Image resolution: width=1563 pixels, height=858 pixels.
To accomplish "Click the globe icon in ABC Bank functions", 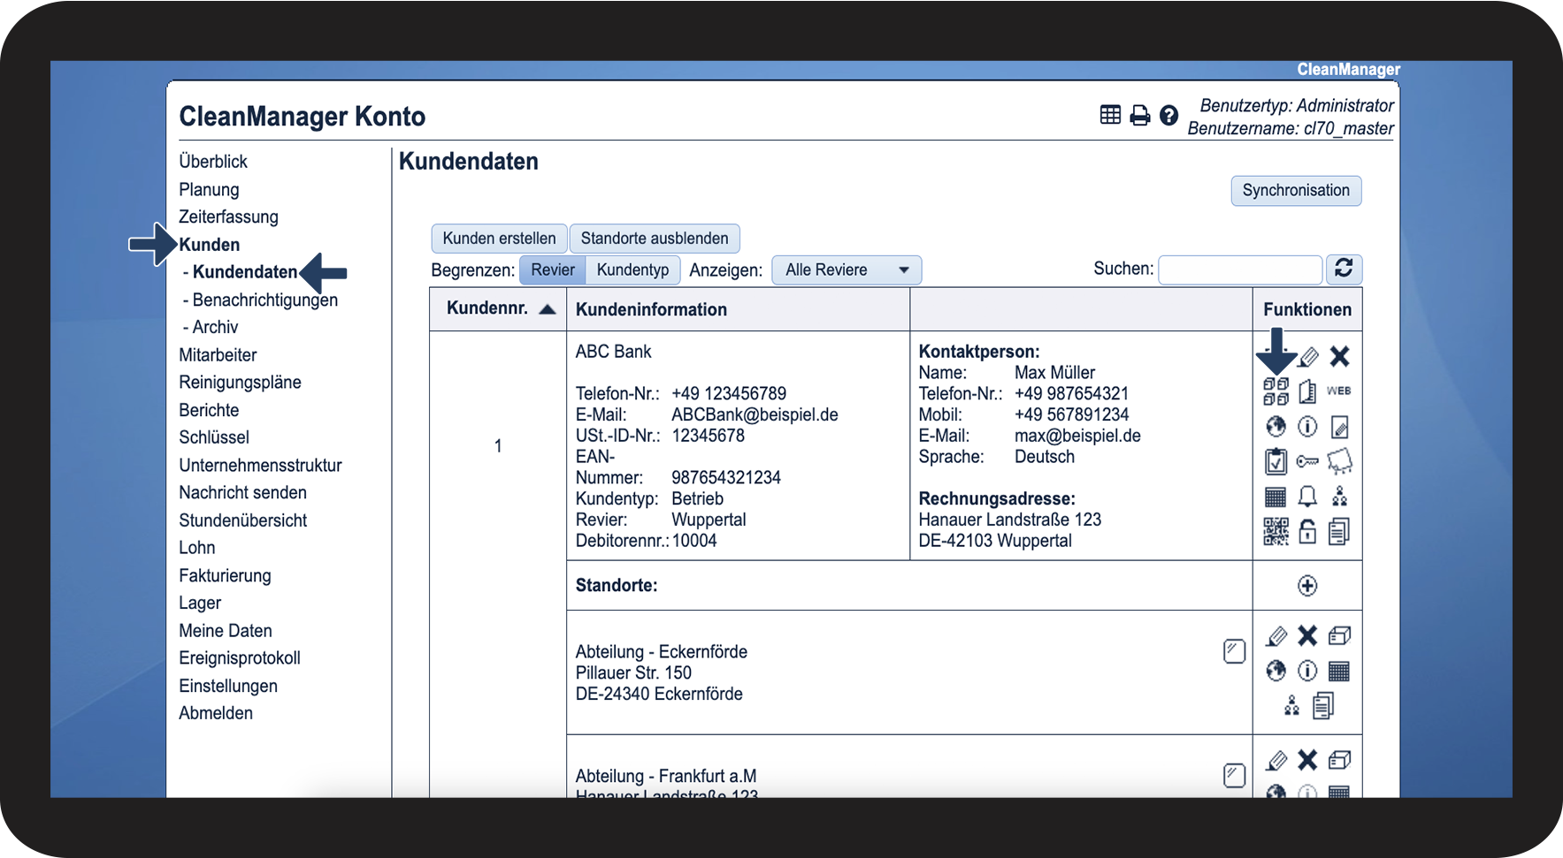I will click(x=1276, y=427).
